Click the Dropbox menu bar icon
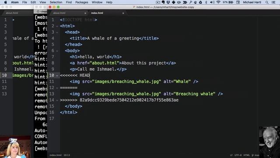The image size is (280, 158). point(168,2)
